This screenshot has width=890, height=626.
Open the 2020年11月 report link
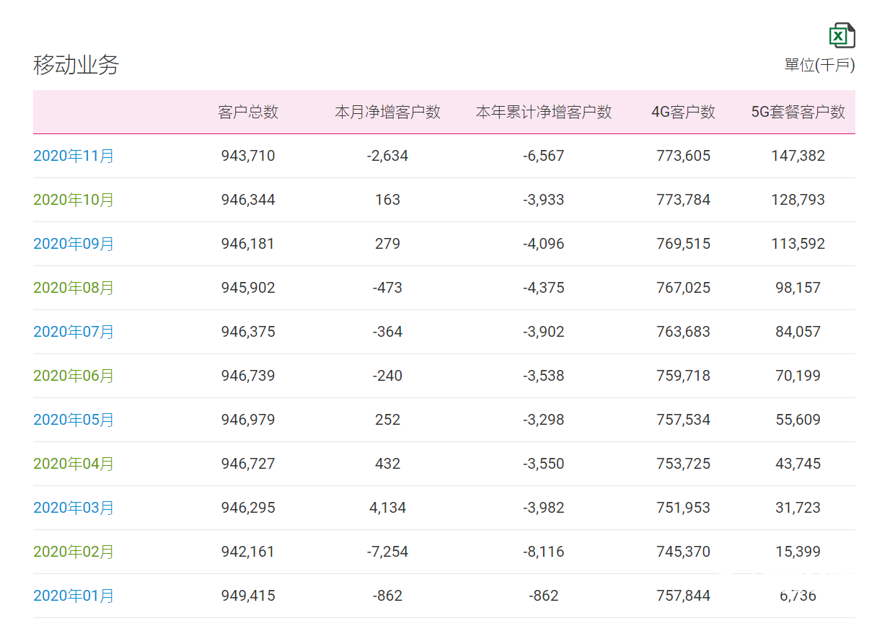coord(74,156)
